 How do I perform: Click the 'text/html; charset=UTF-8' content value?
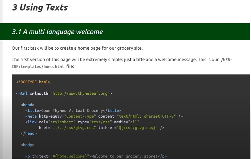[146, 116]
